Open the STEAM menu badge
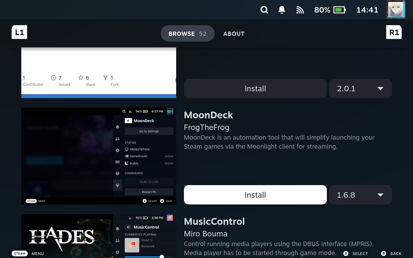 [20, 253]
